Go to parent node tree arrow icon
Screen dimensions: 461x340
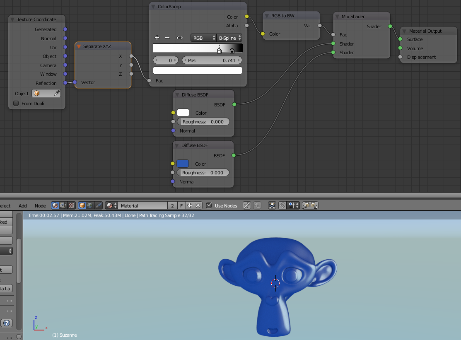coord(257,205)
